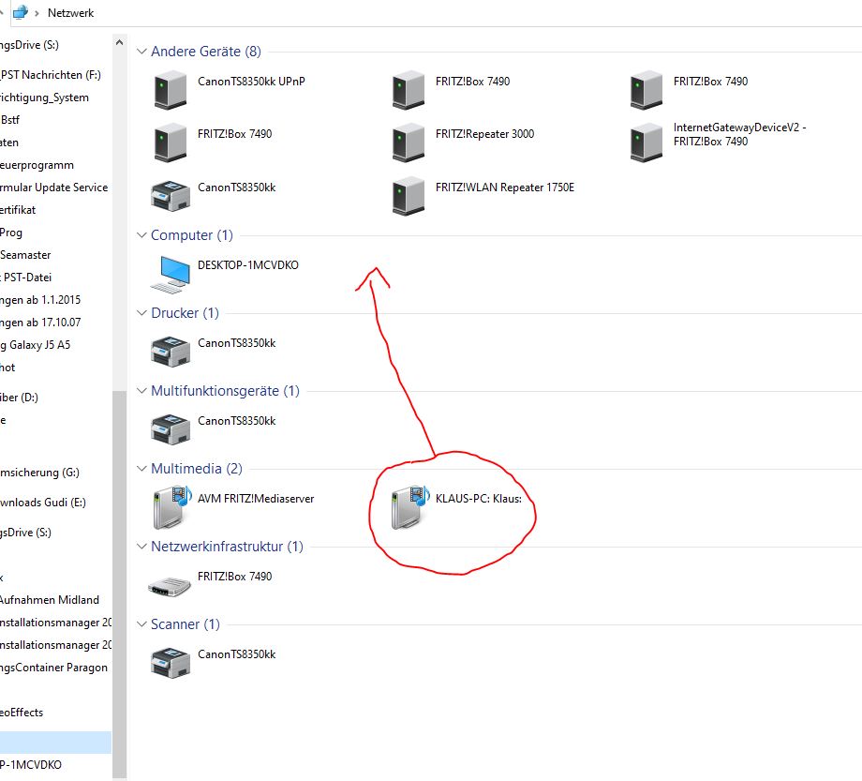The image size is (862, 781).
Task: Open the CanonTS8350kk UPnP device icon
Action: click(171, 90)
